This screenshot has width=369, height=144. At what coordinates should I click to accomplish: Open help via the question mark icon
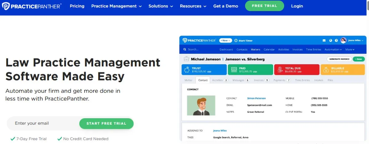click(x=336, y=41)
